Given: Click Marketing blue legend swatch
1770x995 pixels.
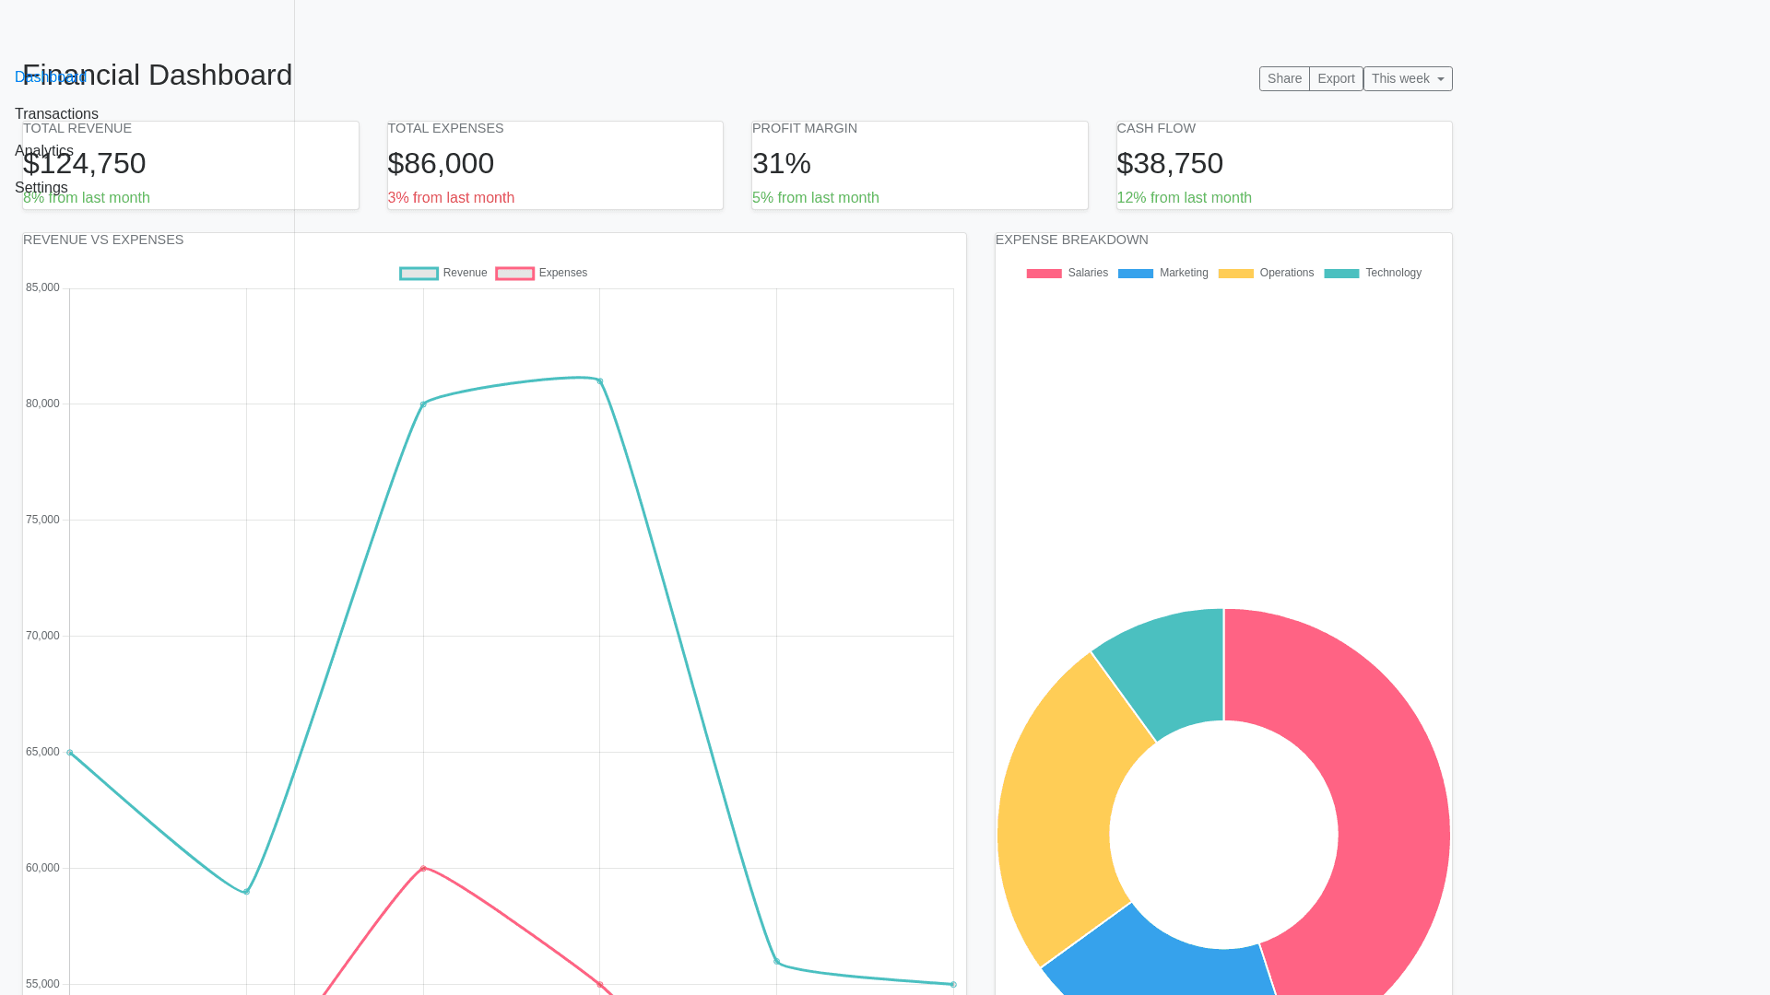Looking at the screenshot, I should coord(1135,274).
